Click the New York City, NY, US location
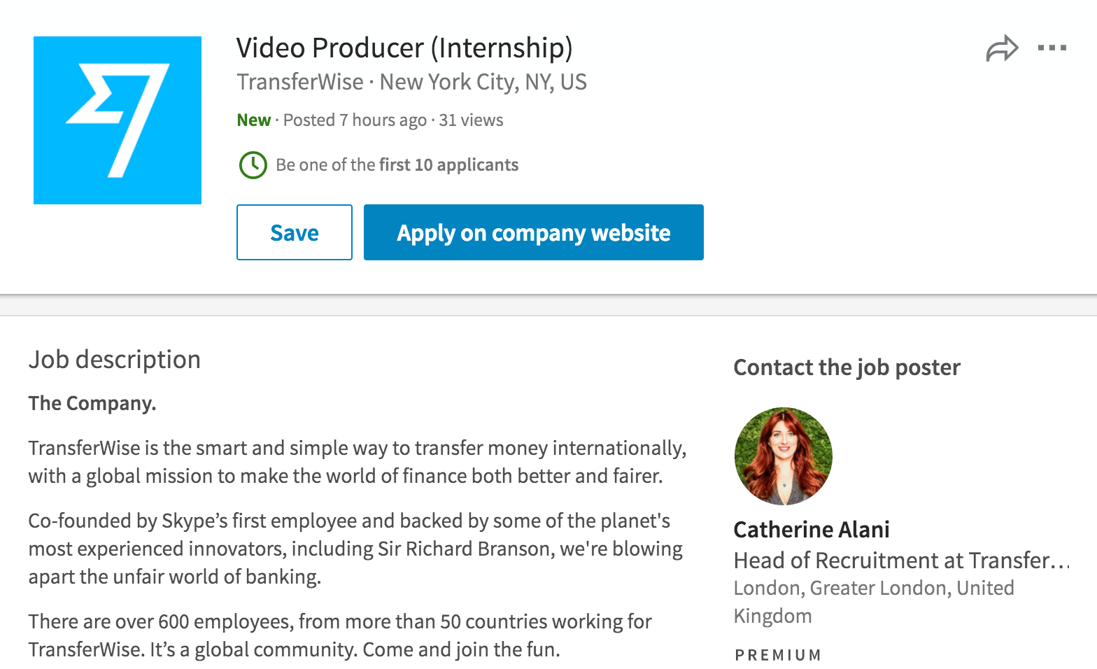Image resolution: width=1097 pixels, height=669 pixels. (x=483, y=82)
